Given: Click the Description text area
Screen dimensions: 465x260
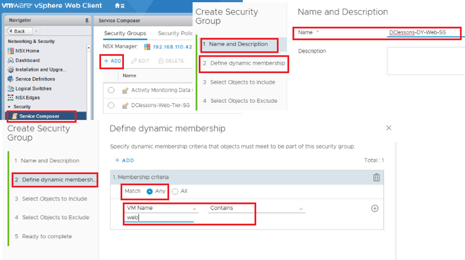Looking at the screenshot, I should [x=426, y=61].
